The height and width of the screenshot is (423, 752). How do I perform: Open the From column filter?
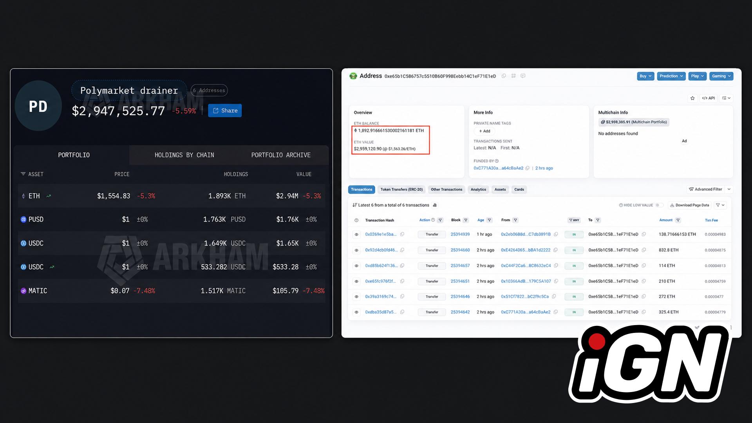(x=515, y=220)
